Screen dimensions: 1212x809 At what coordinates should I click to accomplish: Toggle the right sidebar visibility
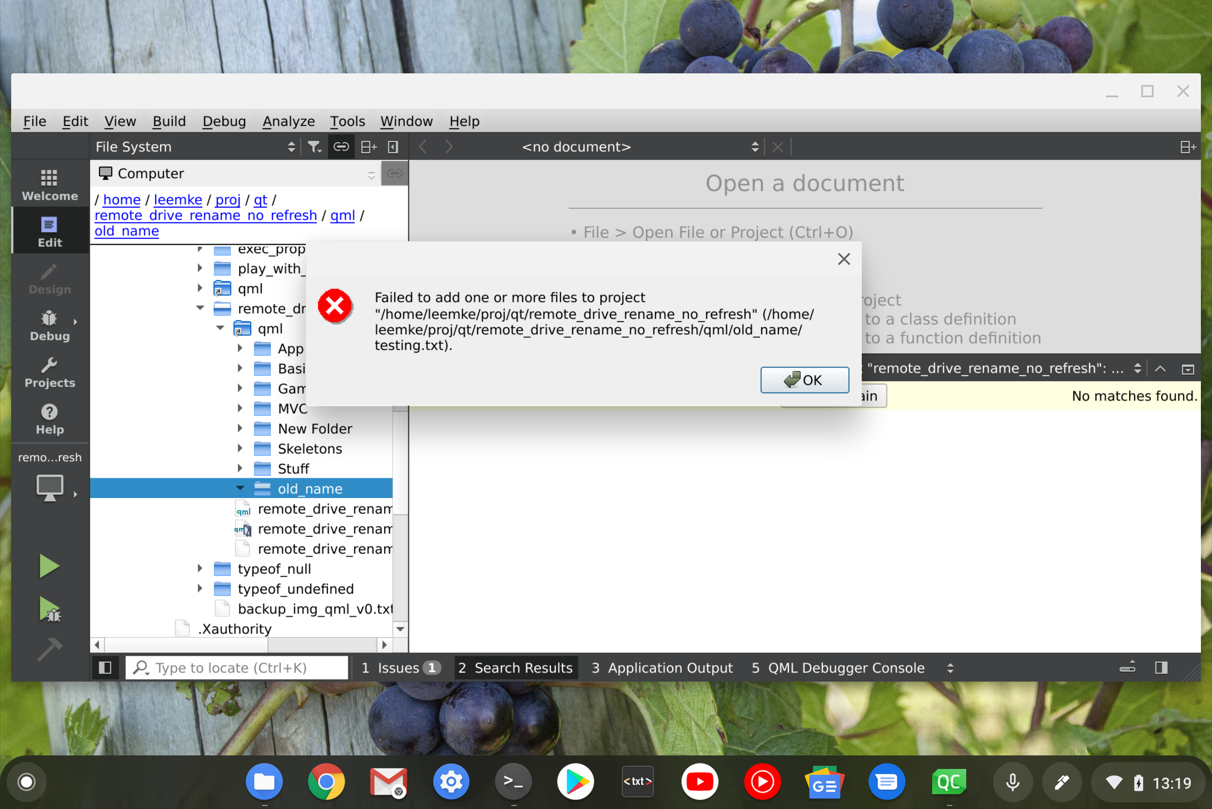[x=1160, y=667]
